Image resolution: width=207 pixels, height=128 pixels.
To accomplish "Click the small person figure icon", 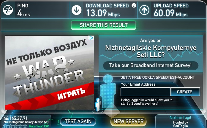I will pyautogui.click(x=98, y=105).
